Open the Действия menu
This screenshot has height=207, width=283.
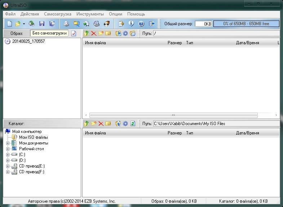coord(30,14)
